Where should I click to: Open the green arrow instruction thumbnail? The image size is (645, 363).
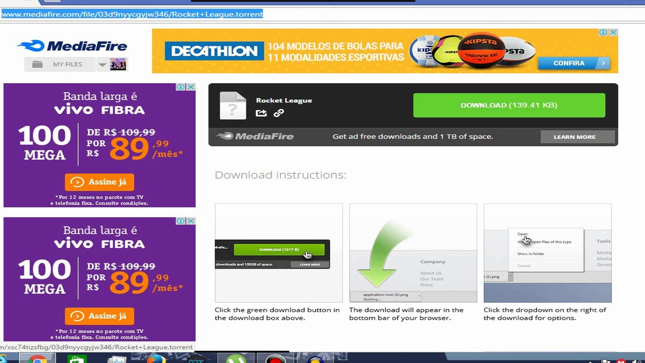tap(413, 253)
